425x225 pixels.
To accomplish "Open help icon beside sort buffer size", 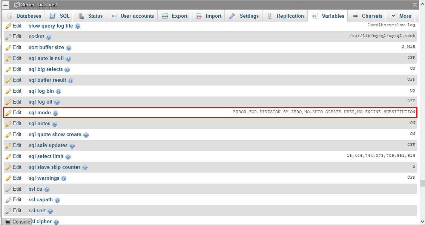I will coord(69,48).
